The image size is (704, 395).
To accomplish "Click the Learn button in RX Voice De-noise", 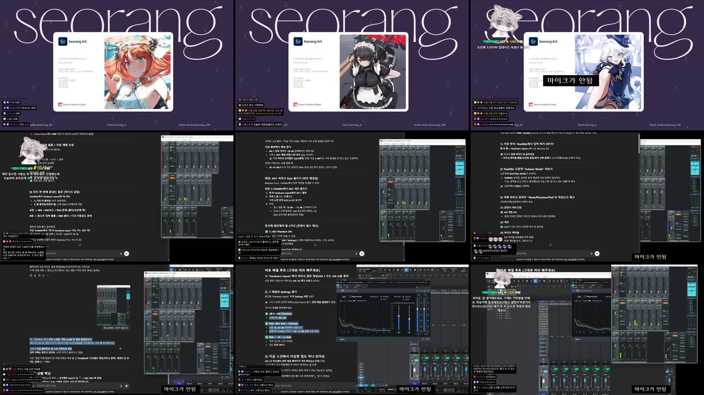I will pos(344,297).
